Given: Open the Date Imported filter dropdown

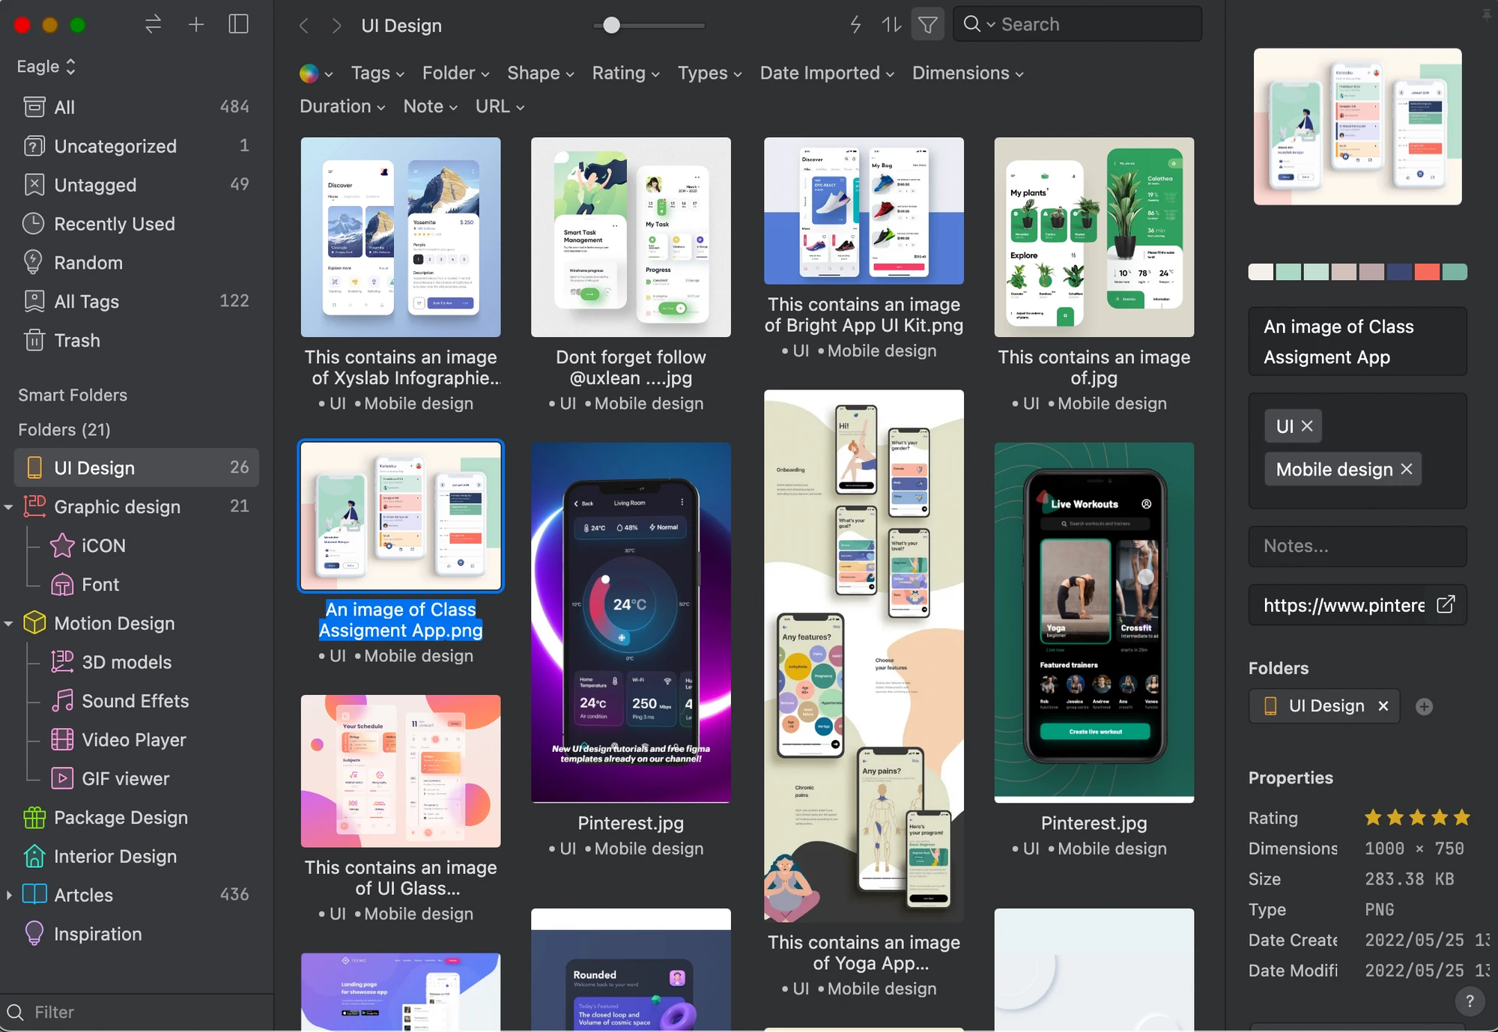Looking at the screenshot, I should 827,73.
